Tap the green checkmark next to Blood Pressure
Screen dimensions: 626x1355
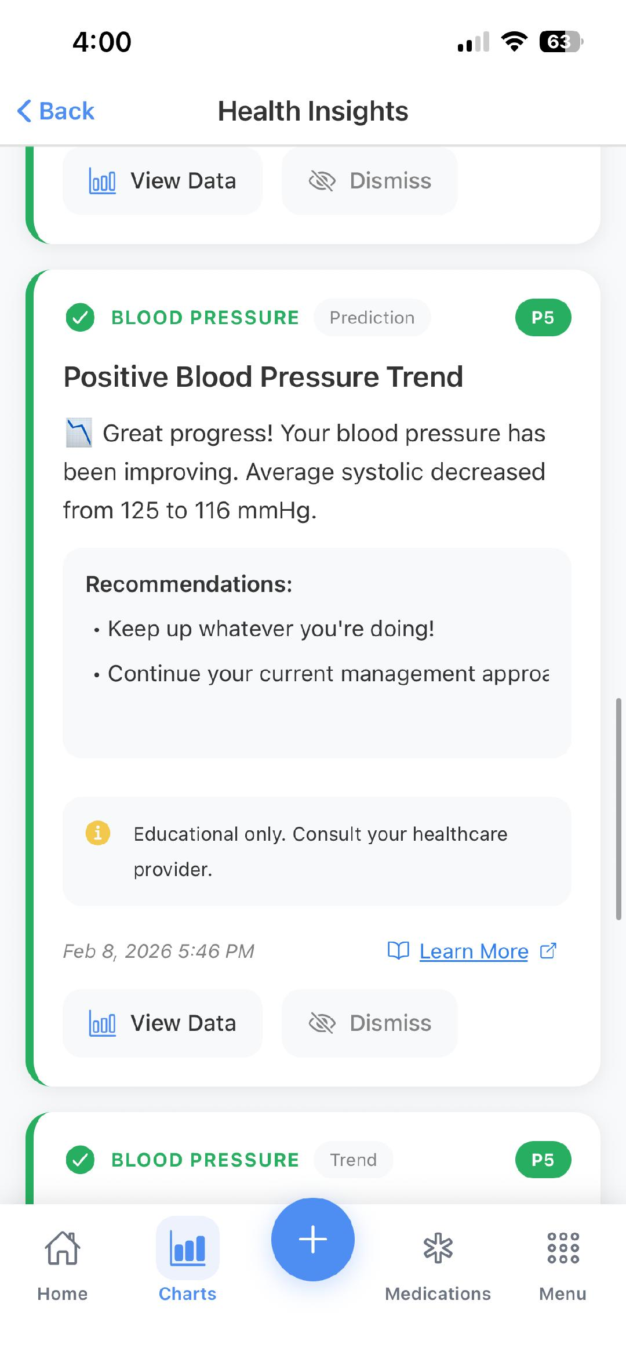point(80,317)
